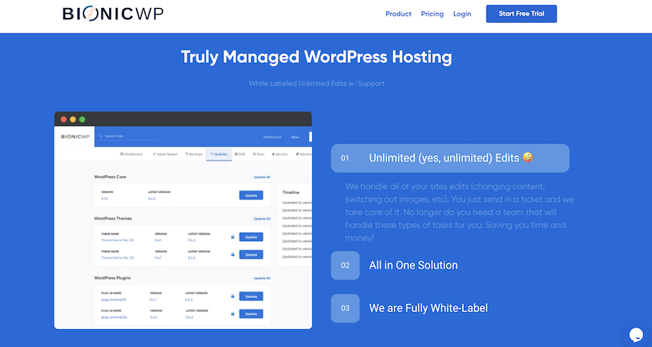
Task: Expand the We are Fully White-Label item
Action: point(429,309)
